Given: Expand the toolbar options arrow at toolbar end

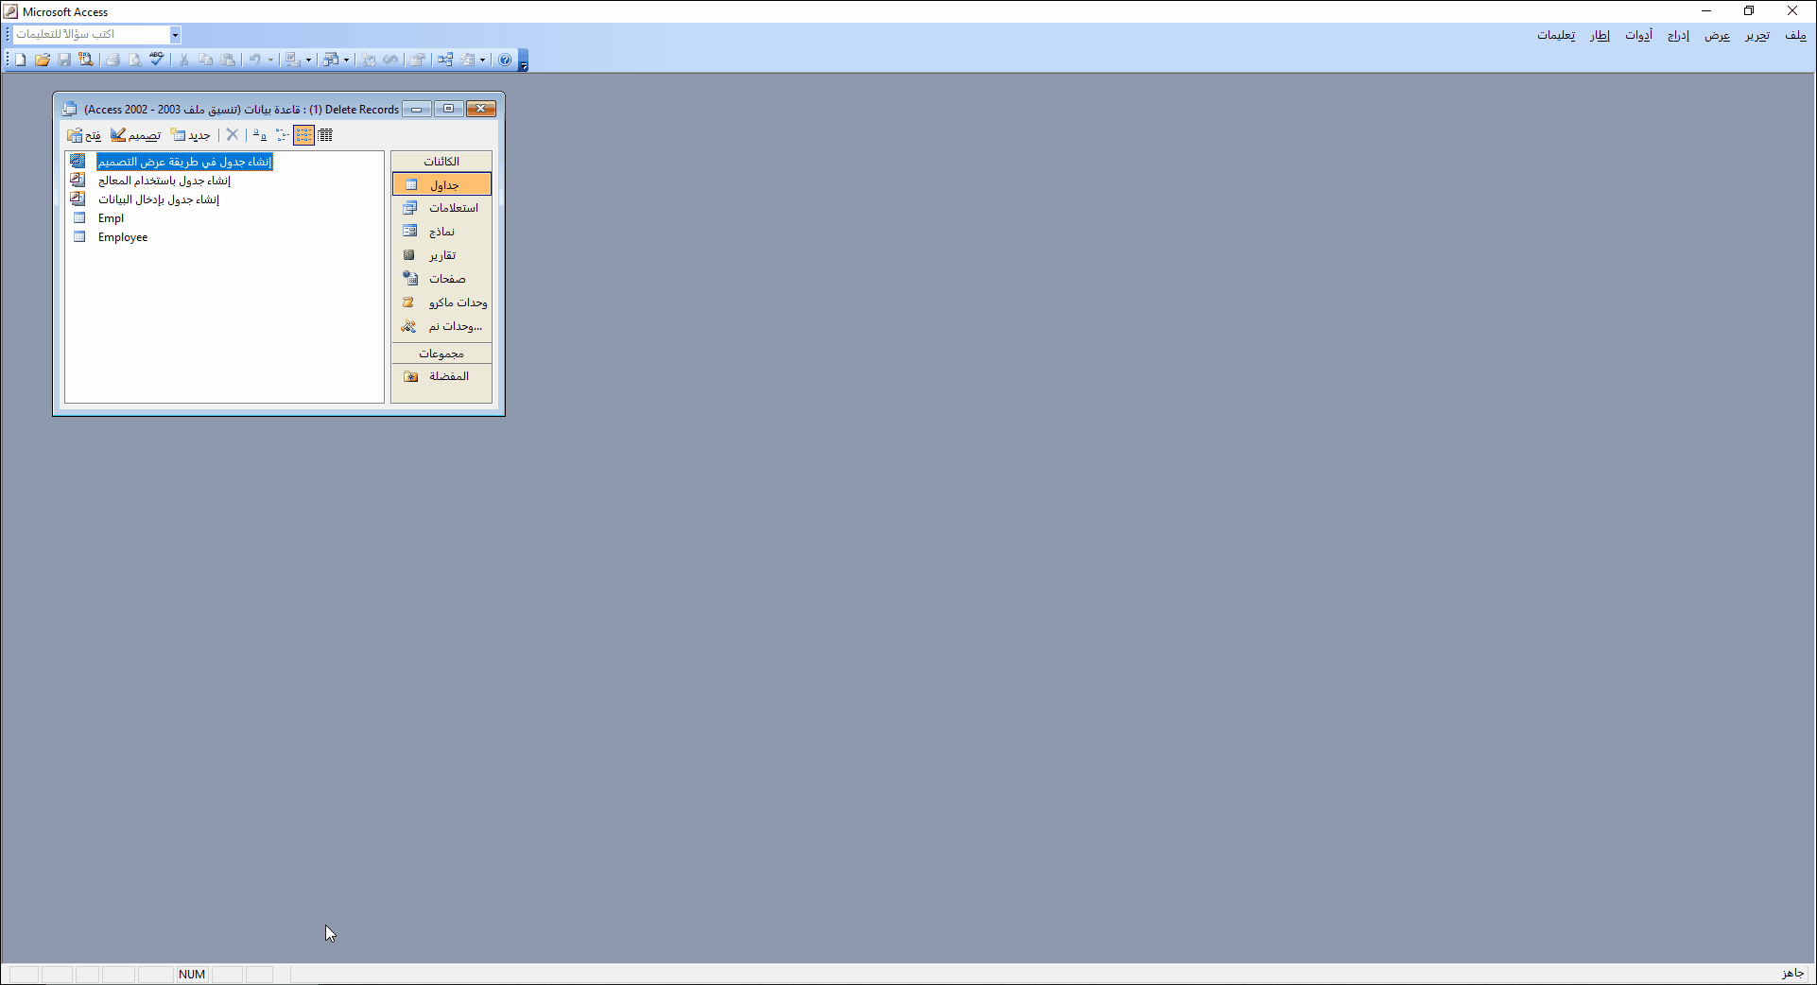Looking at the screenshot, I should 524,64.
